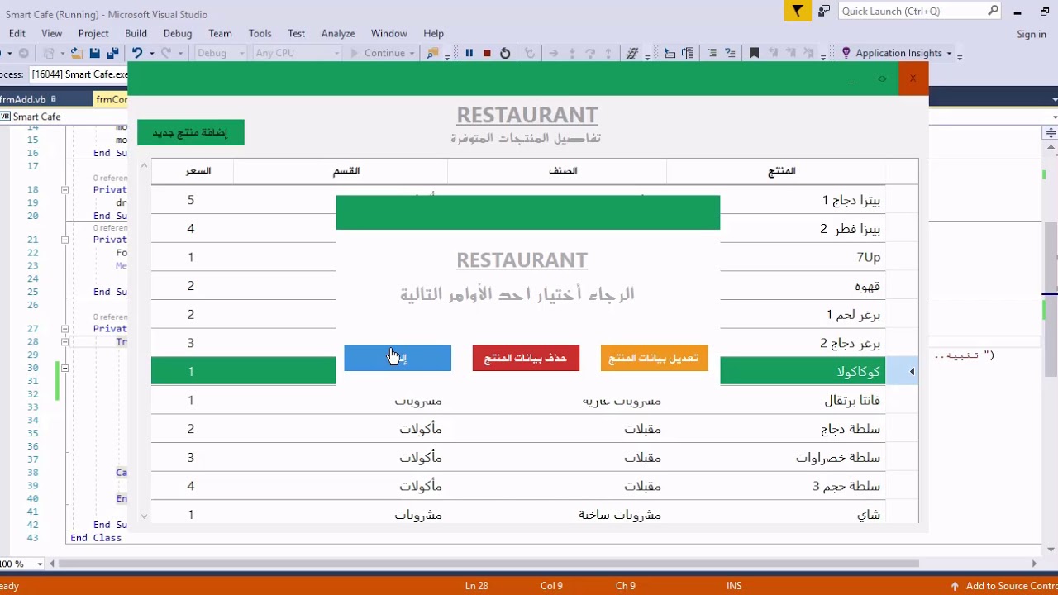Click Continue to resume debugging
Image resolution: width=1058 pixels, height=595 pixels.
pyautogui.click(x=378, y=53)
